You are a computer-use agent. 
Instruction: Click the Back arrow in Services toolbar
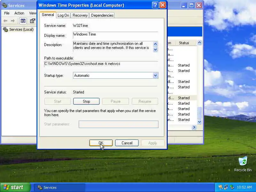coord(5,21)
